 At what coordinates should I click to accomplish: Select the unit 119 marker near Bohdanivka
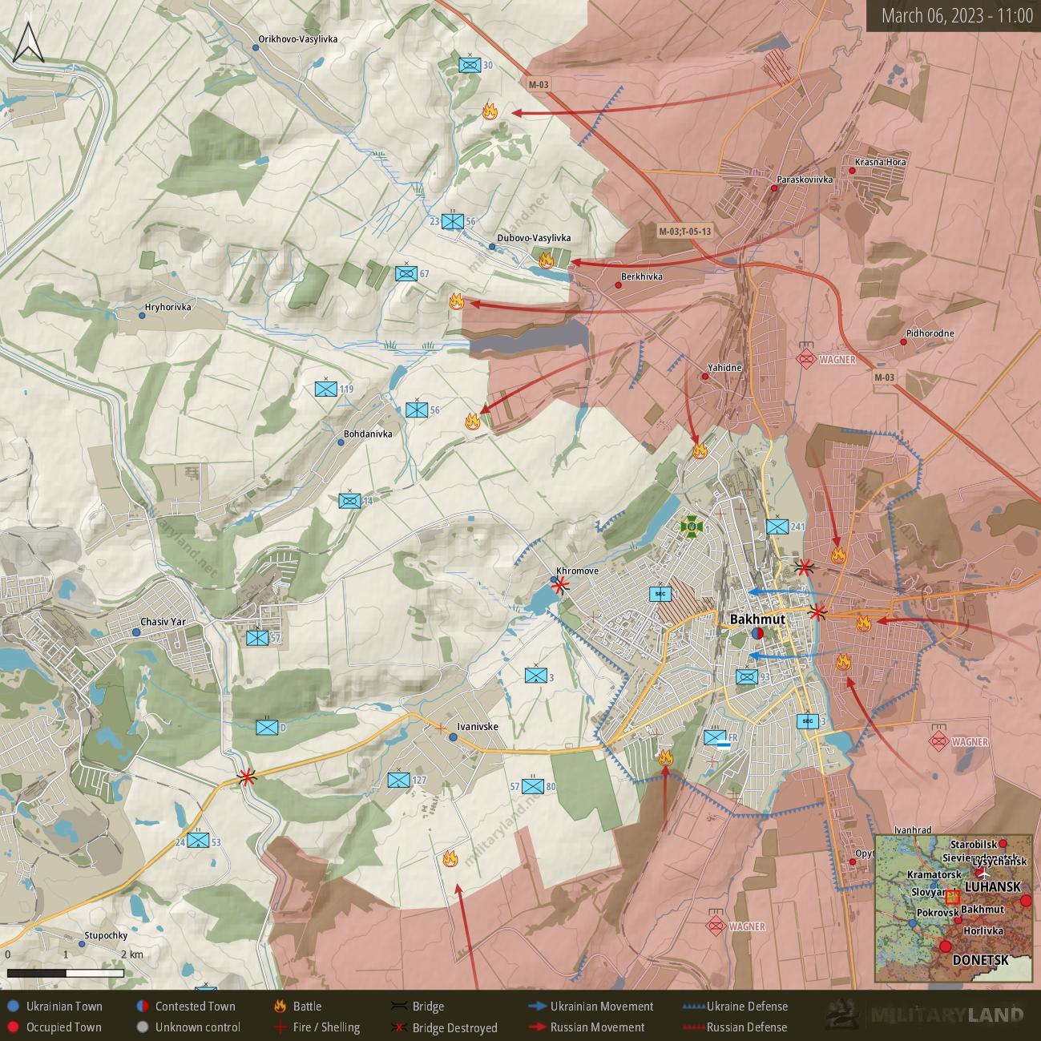click(325, 389)
